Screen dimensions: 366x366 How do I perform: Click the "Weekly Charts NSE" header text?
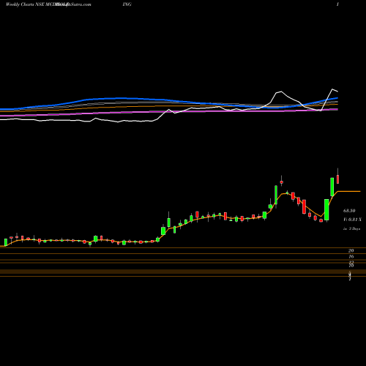[25, 4]
